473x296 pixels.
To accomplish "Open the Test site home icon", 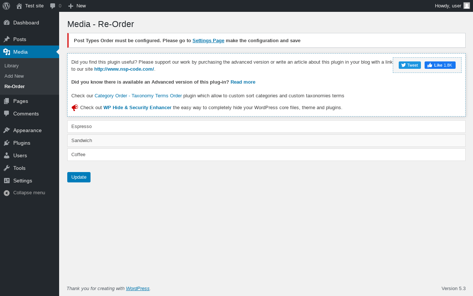I will pyautogui.click(x=19, y=6).
